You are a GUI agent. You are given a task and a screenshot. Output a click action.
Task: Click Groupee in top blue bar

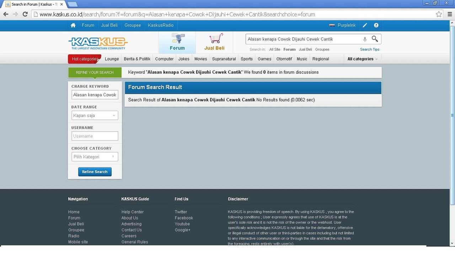[x=133, y=25]
